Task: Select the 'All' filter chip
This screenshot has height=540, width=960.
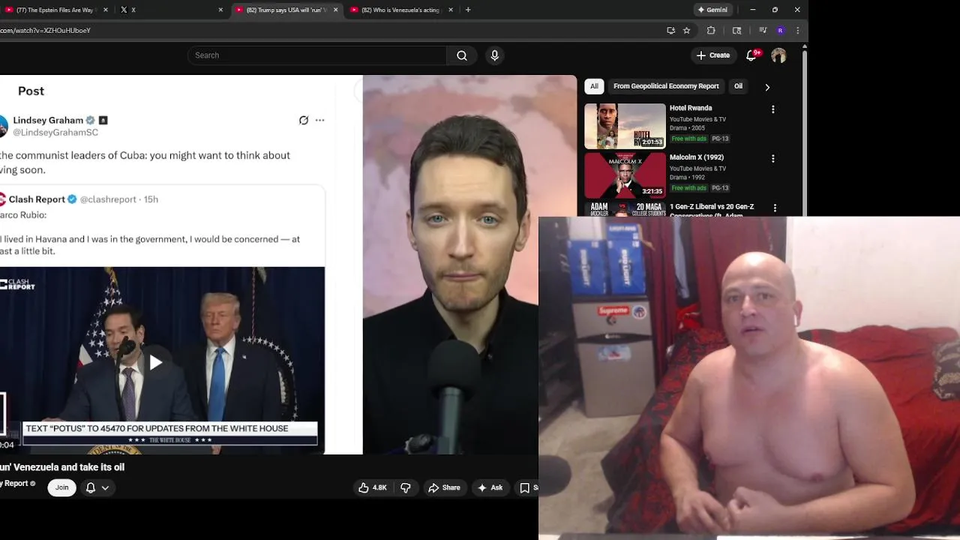Action: pyautogui.click(x=594, y=86)
